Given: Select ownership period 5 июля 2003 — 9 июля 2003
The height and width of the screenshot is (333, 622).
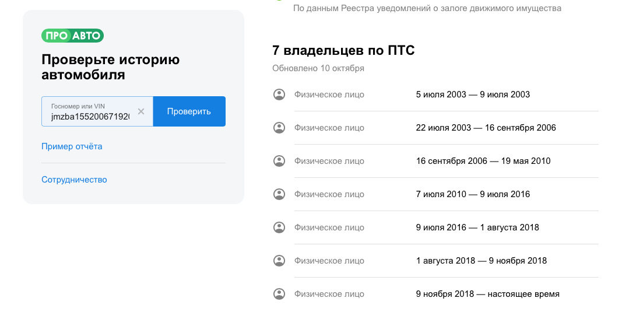Looking at the screenshot, I should (x=473, y=94).
